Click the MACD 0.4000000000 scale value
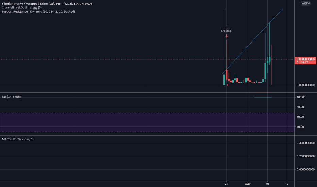 305,143
